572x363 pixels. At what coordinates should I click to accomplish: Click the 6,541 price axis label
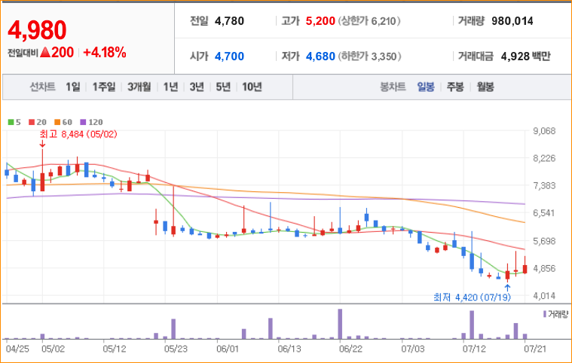544,213
